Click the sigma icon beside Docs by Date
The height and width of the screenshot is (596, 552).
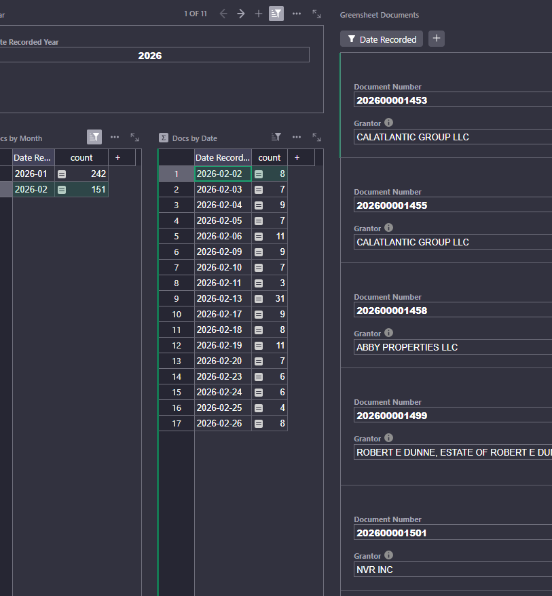[x=164, y=138]
